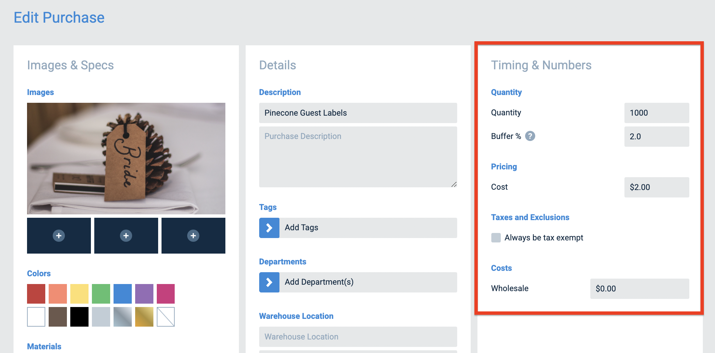Click the Taxes and Exclusions label
Viewport: 715px width, 353px height.
click(x=530, y=217)
